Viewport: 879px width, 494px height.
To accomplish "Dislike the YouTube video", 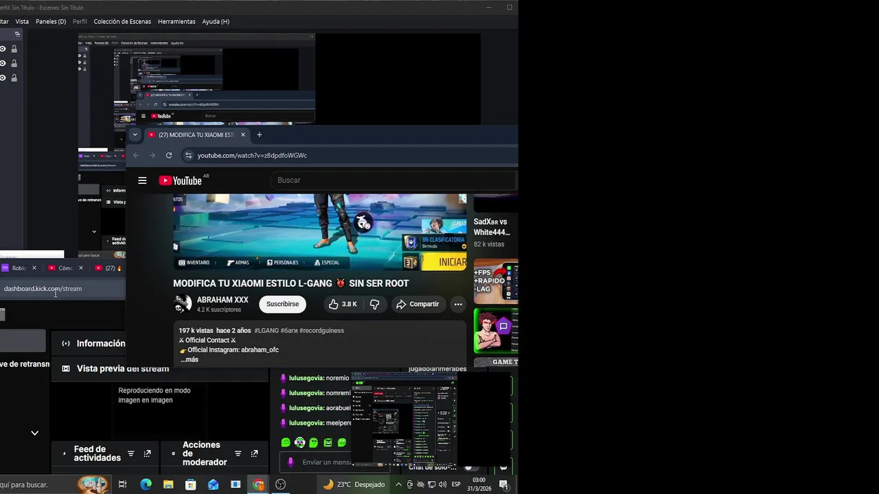I will click(x=374, y=304).
